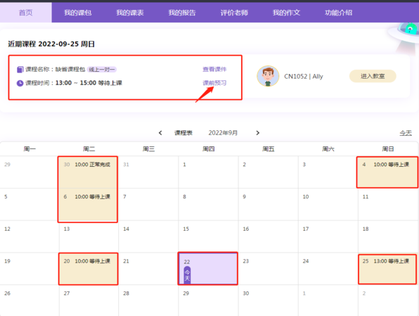The height and width of the screenshot is (316, 419).
Task: Open the 首页 tab
Action: pos(25,13)
